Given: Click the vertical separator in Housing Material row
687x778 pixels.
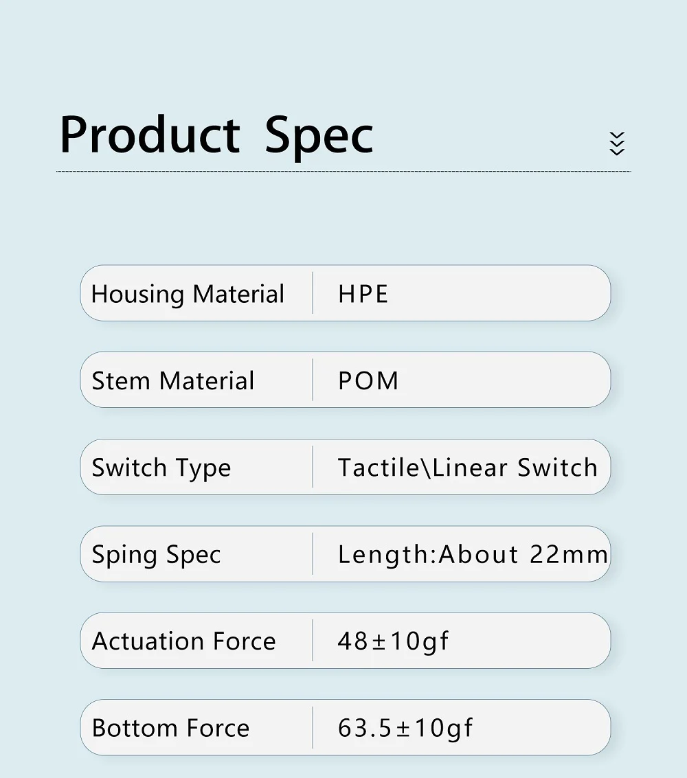Looking at the screenshot, I should pos(313,293).
